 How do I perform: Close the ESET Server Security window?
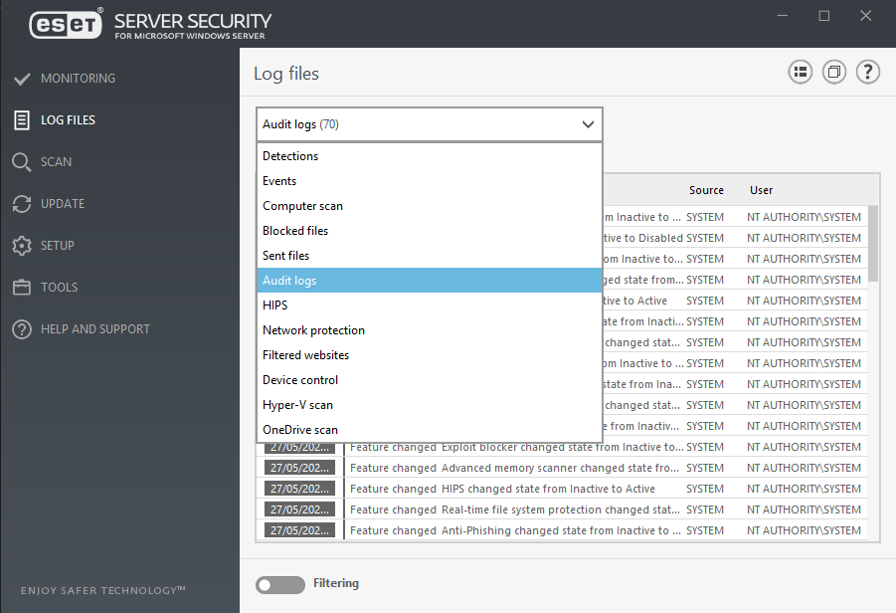click(866, 16)
